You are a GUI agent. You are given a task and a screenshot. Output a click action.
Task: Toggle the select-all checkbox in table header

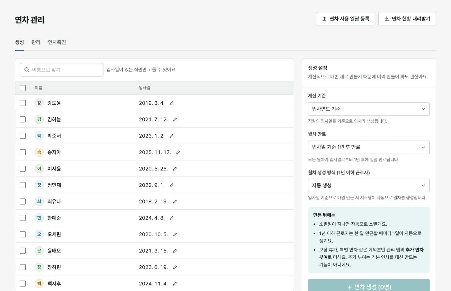23,88
